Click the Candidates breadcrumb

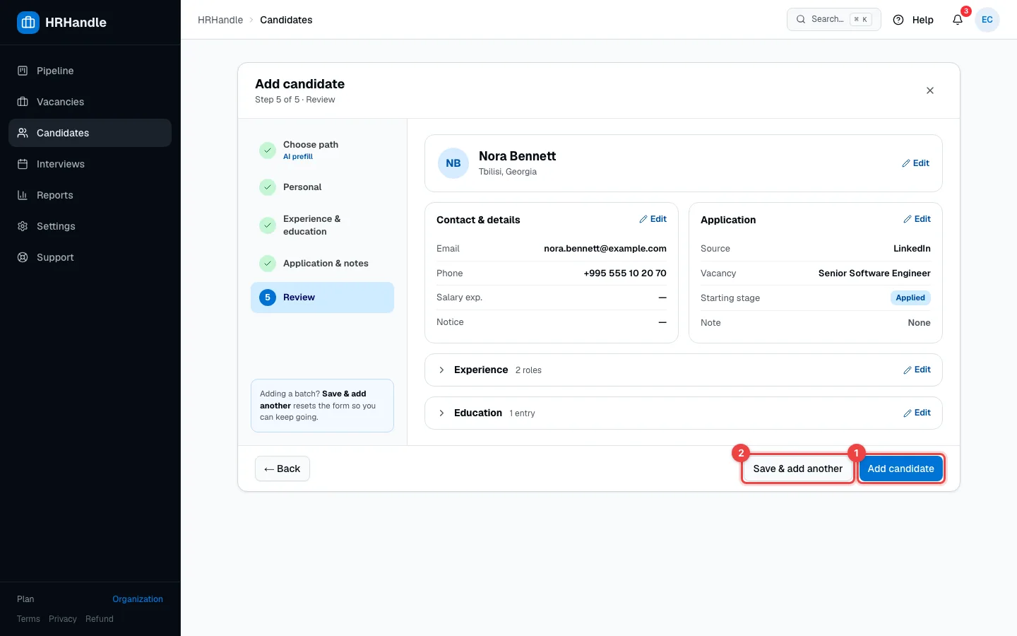(x=286, y=20)
